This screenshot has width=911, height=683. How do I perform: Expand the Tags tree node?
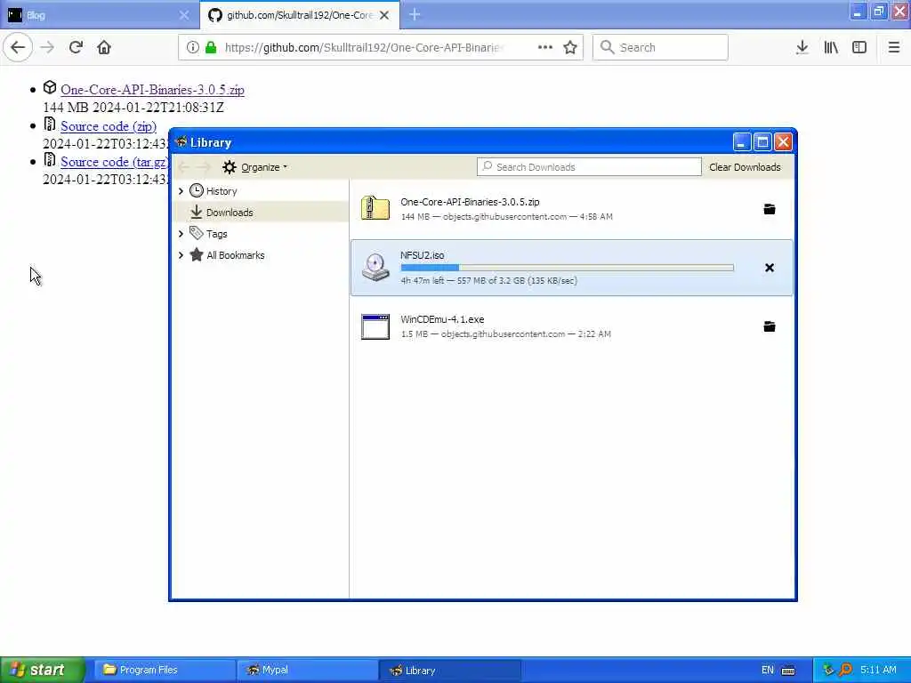(x=181, y=234)
